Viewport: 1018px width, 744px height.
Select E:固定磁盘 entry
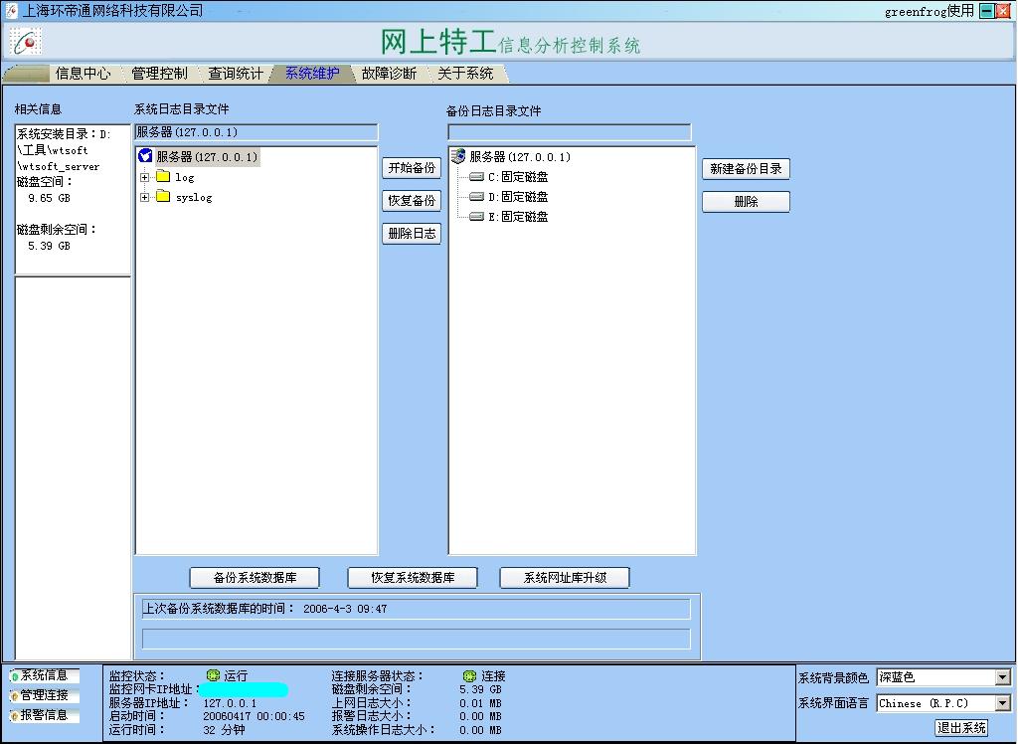click(517, 217)
